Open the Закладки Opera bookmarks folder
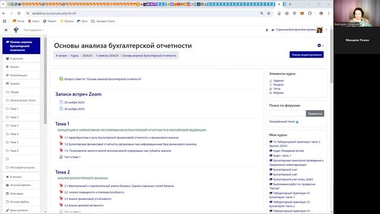380x214 pixels. coord(103,21)
